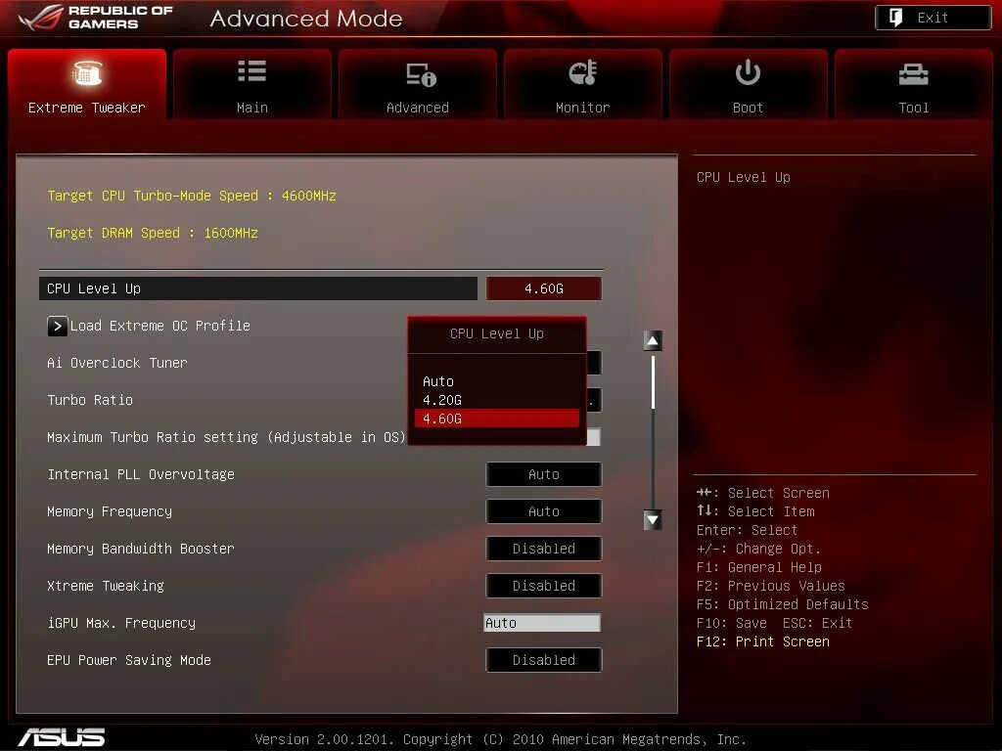Choose 4.20G in CPU Level Up popup

tap(496, 400)
